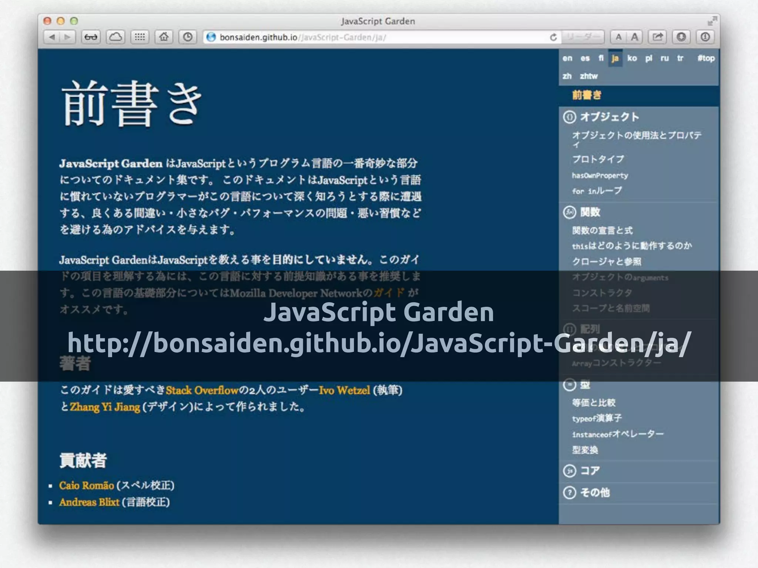The image size is (758, 568).
Task: Open 前書き in the sidebar
Action: coord(587,95)
